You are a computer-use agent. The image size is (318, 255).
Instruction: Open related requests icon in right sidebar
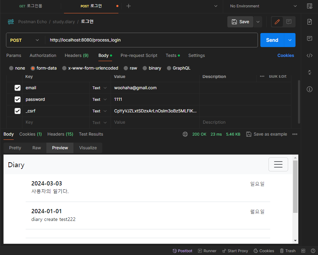[x=310, y=72]
